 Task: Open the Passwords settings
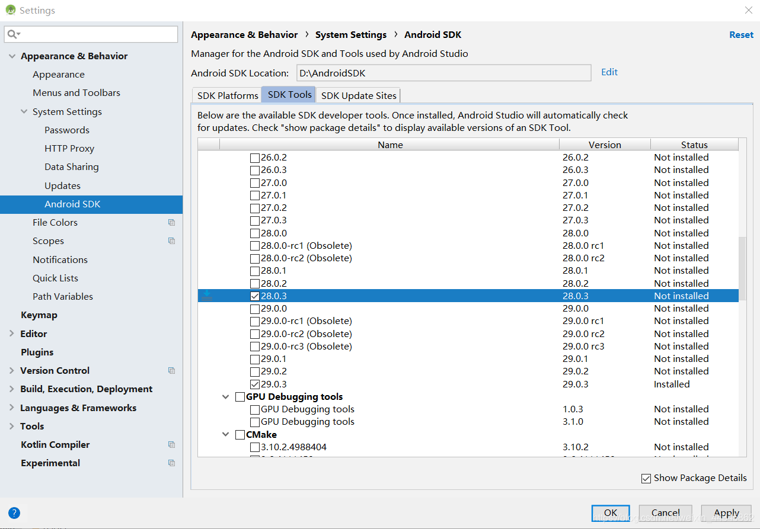(x=67, y=130)
